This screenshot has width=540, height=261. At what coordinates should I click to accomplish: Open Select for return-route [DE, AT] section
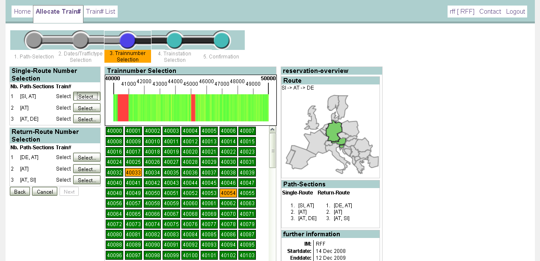(86, 157)
